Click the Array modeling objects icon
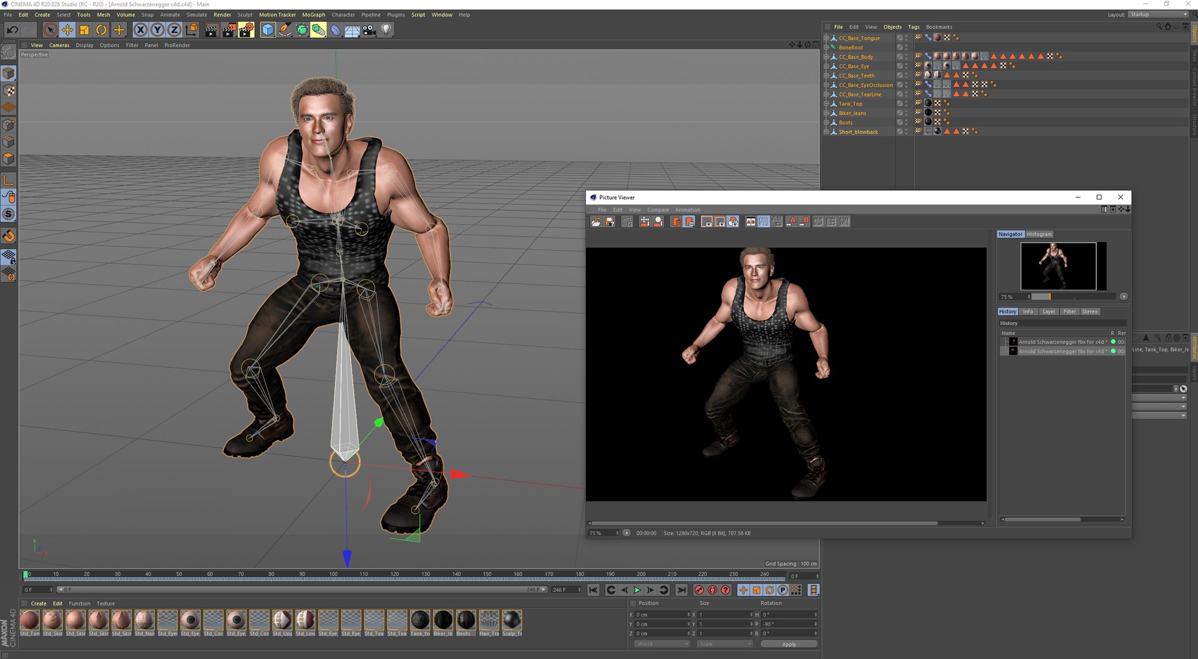The width and height of the screenshot is (1198, 659). 319,29
